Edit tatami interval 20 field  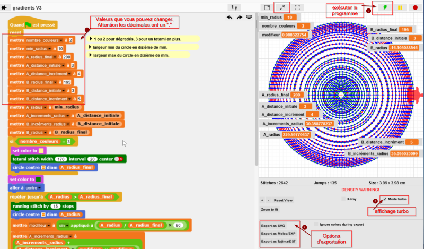tap(92, 159)
